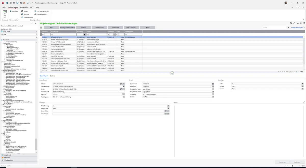Click the Dashboard Ein/Aus monitor icon
306x168 pixels.
pyautogui.click(x=5, y=12)
